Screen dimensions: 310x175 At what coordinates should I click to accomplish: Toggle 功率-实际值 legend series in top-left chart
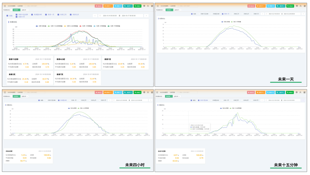pyautogui.click(x=41, y=26)
